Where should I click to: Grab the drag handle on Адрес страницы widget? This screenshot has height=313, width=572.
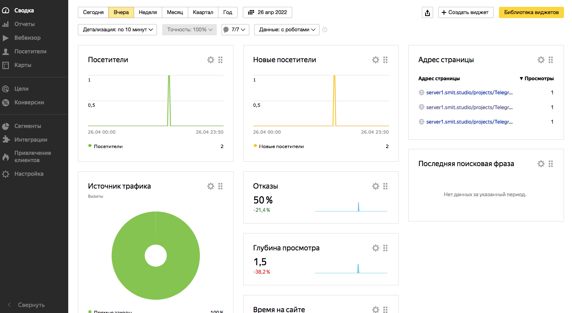(x=551, y=60)
